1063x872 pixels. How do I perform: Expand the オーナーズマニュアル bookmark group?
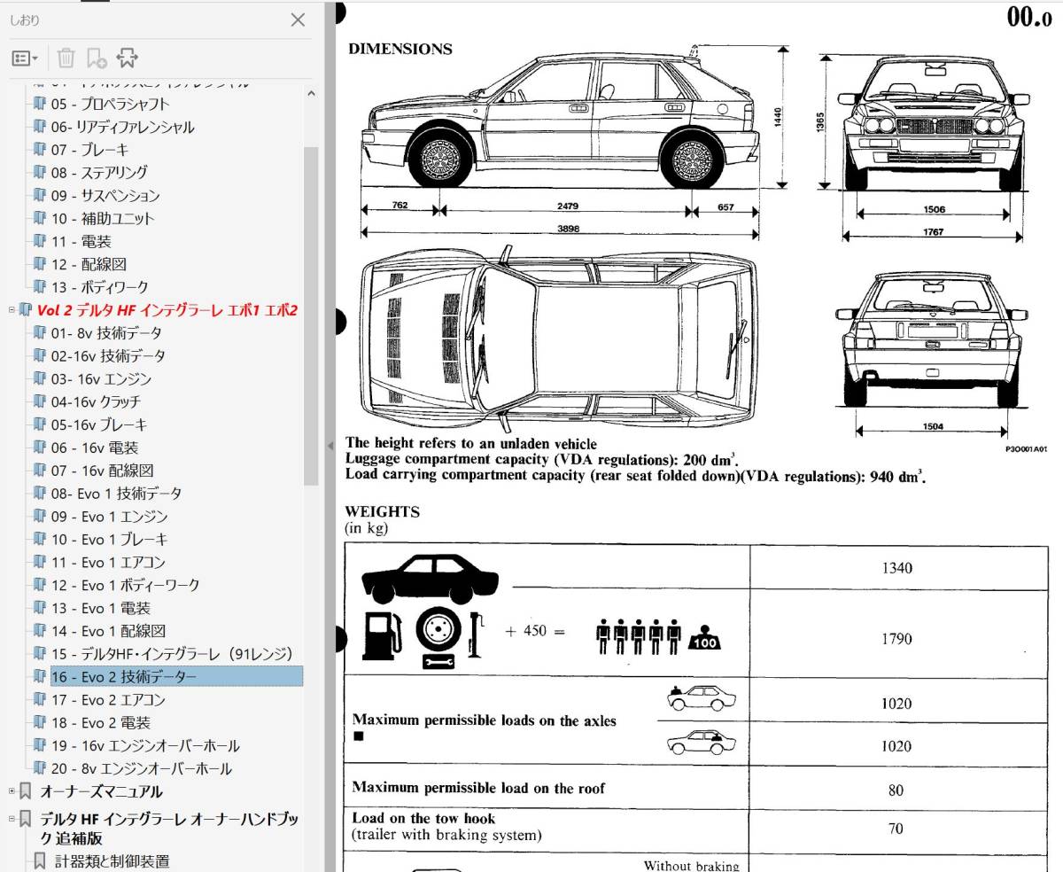click(x=12, y=791)
